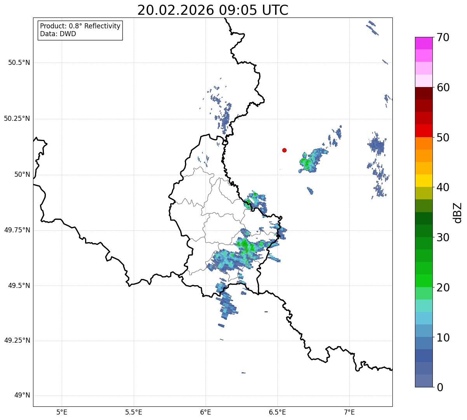Click the title "20.02.2026 09:05 UTC"
The image size is (467, 420).
click(213, 10)
